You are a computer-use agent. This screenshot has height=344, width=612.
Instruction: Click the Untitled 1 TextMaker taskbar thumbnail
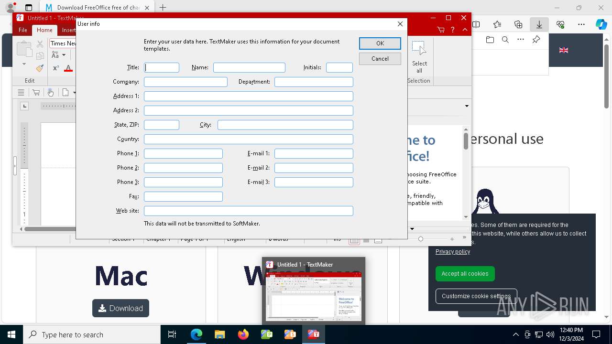tap(314, 291)
